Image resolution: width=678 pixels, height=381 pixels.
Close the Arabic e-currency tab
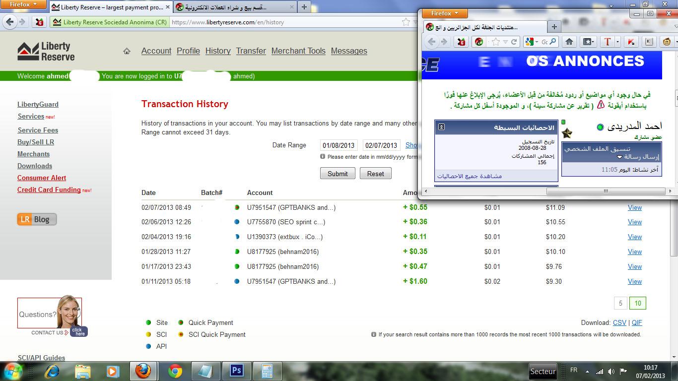(x=291, y=7)
